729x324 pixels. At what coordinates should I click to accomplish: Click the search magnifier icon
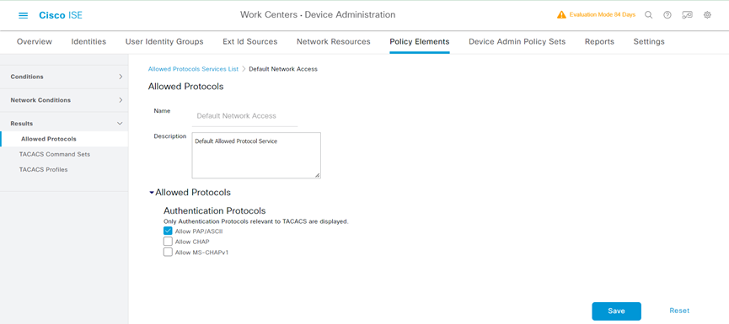pyautogui.click(x=649, y=15)
